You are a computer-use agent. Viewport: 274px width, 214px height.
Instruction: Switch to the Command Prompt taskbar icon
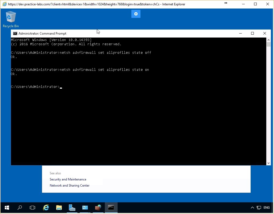[x=111, y=208]
